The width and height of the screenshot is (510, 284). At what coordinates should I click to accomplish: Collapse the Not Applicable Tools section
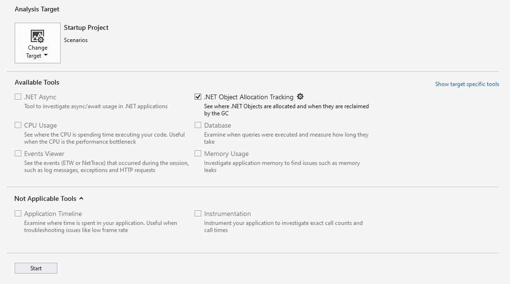[81, 198]
